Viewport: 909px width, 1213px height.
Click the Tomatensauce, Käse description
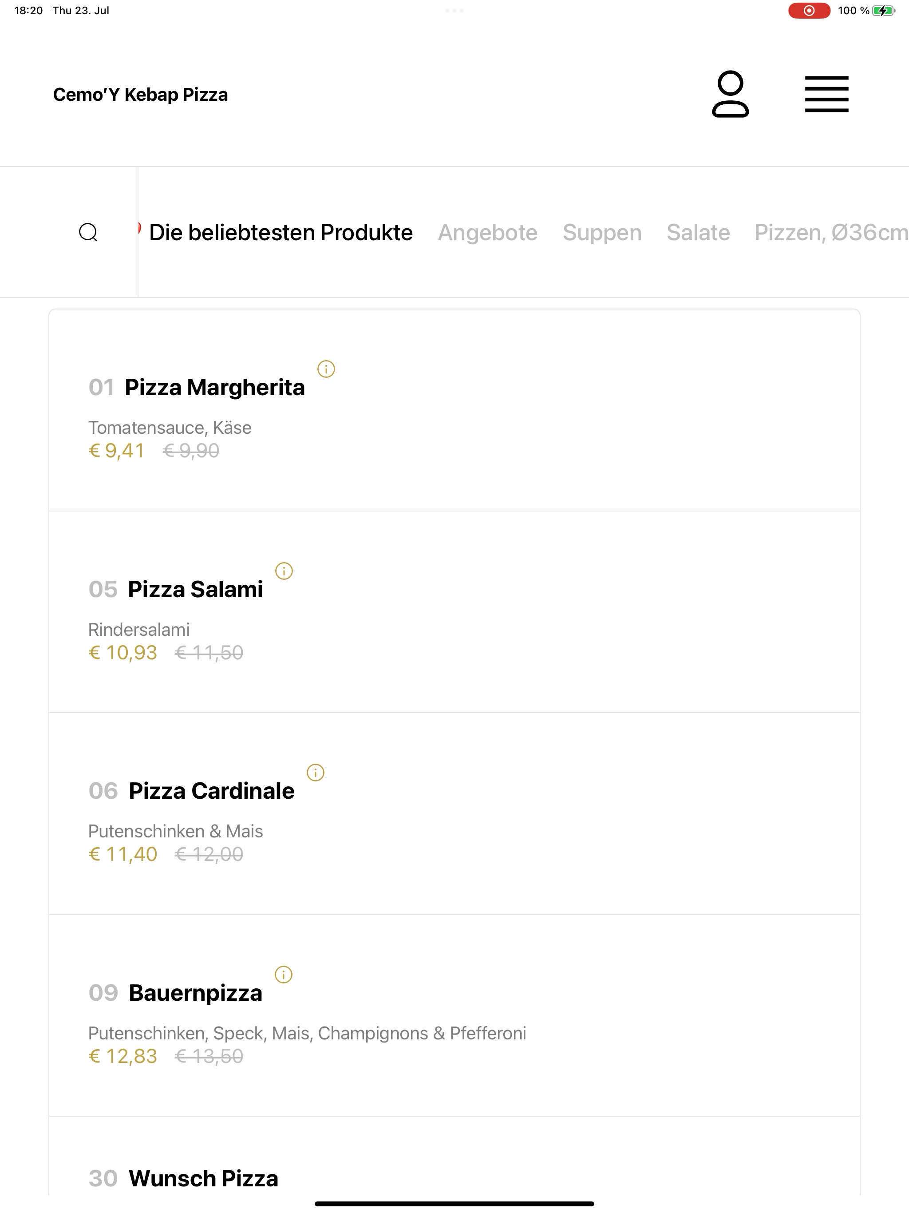[x=170, y=427]
